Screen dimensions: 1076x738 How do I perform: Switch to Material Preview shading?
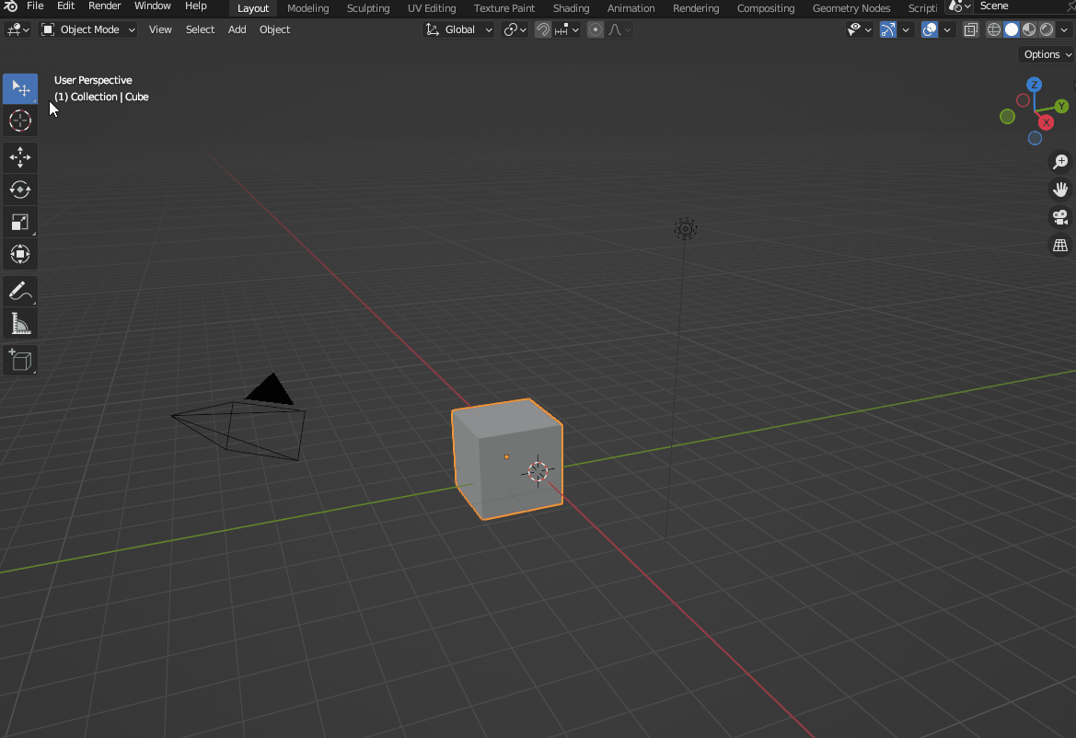point(1029,29)
